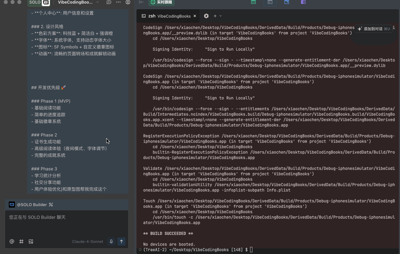Click the 'No devices are booted.' line
Viewport: 400px width, 254px height.
pyautogui.click(x=169, y=244)
